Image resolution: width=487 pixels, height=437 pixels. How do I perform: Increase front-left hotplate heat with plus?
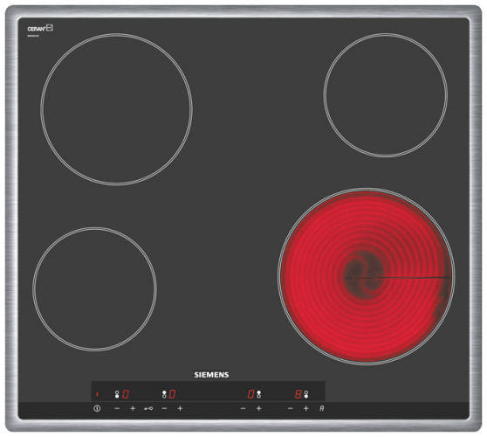pos(133,408)
